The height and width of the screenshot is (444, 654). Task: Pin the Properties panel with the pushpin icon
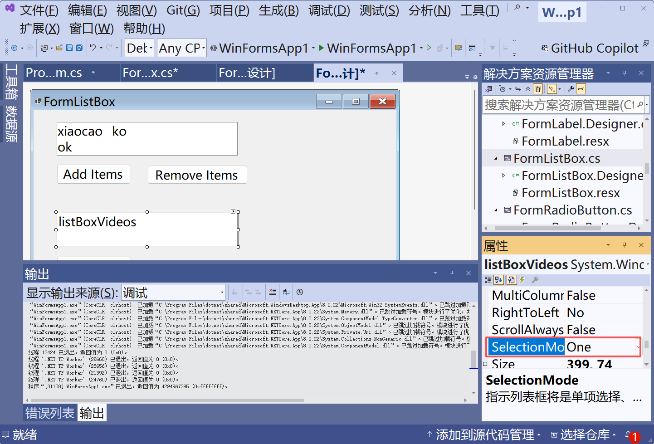(625, 245)
